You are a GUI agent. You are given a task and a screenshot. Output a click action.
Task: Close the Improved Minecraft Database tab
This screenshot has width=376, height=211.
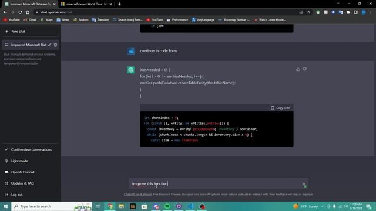[x=55, y=4]
